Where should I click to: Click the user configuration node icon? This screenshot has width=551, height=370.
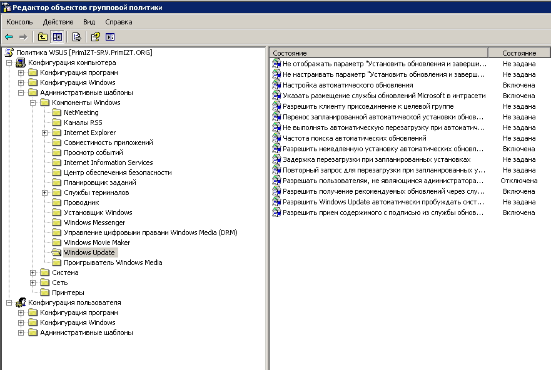point(21,302)
